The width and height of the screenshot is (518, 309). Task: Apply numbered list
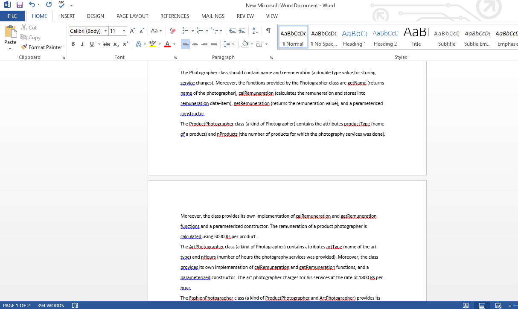pos(201,31)
